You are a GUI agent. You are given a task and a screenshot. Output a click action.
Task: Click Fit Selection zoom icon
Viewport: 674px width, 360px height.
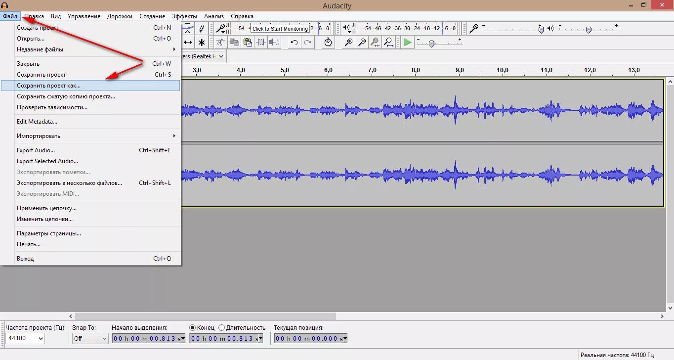coord(375,43)
